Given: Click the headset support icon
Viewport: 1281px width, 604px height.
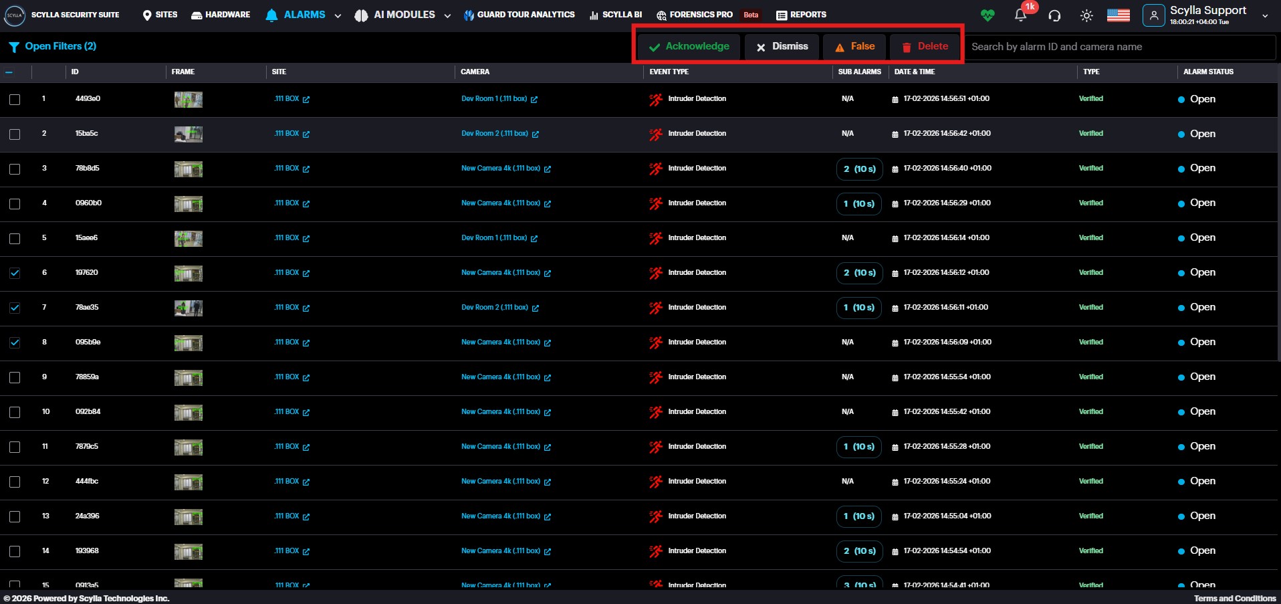Looking at the screenshot, I should 1054,15.
